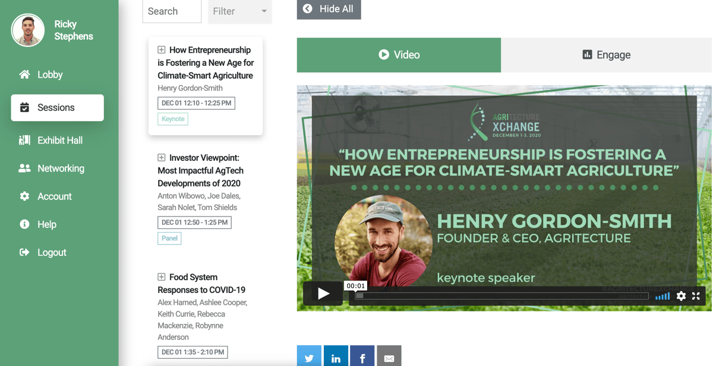Log out via Logout link
The width and height of the screenshot is (713, 366).
pyautogui.click(x=52, y=252)
